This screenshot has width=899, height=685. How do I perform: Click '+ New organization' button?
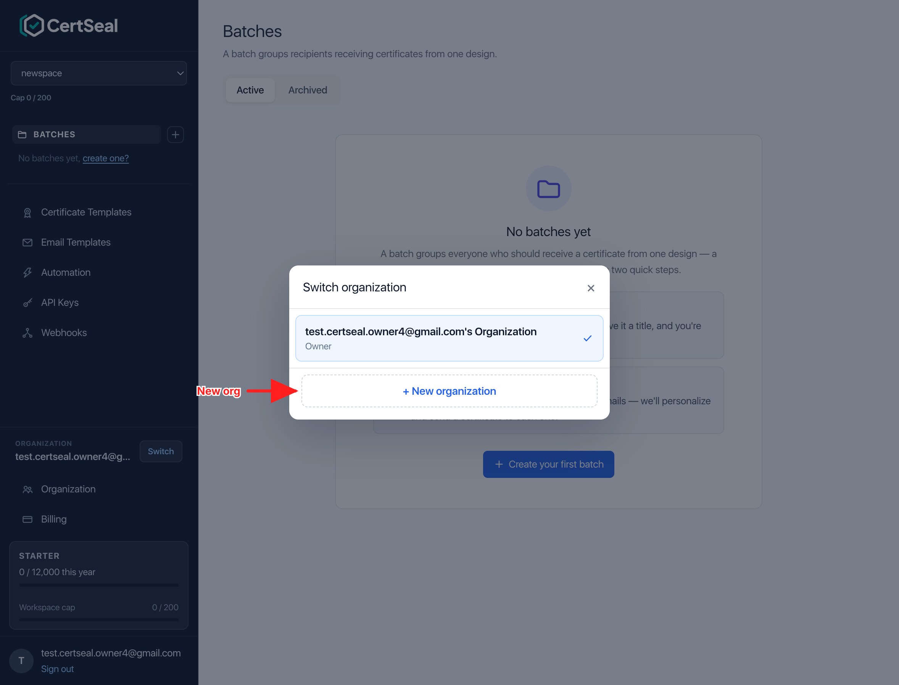449,391
